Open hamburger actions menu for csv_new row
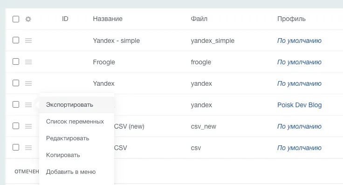343x185 pixels. [x=28, y=126]
